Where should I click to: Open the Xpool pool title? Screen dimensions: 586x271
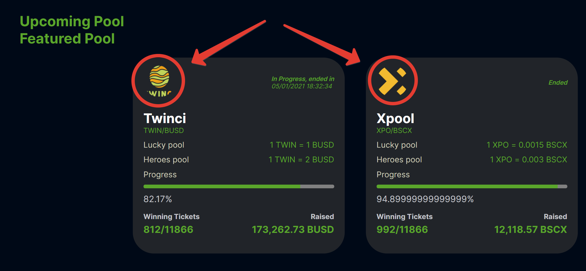(395, 118)
